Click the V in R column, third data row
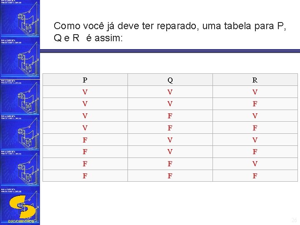The width and height of the screenshot is (300, 225). [255, 116]
